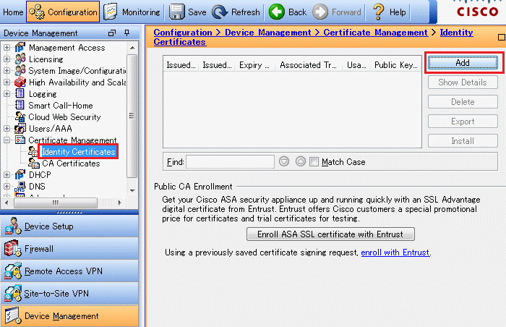Image resolution: width=506 pixels, height=327 pixels.
Task: Expand System Image/Configuration node
Action: click(7, 70)
